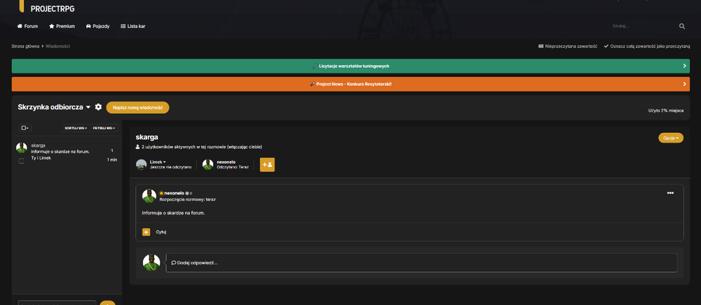Click nexonelo avatar in message post

[x=149, y=196]
